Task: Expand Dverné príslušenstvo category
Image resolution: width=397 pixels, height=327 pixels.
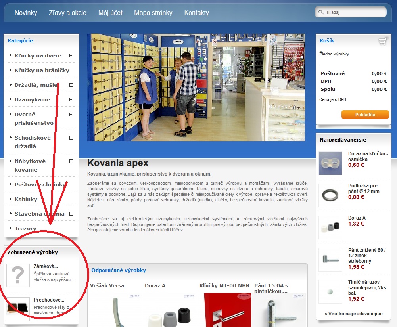Action: pos(71,115)
